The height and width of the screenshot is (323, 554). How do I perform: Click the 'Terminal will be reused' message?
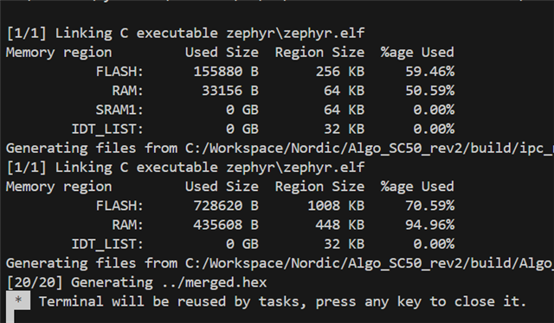283,302
